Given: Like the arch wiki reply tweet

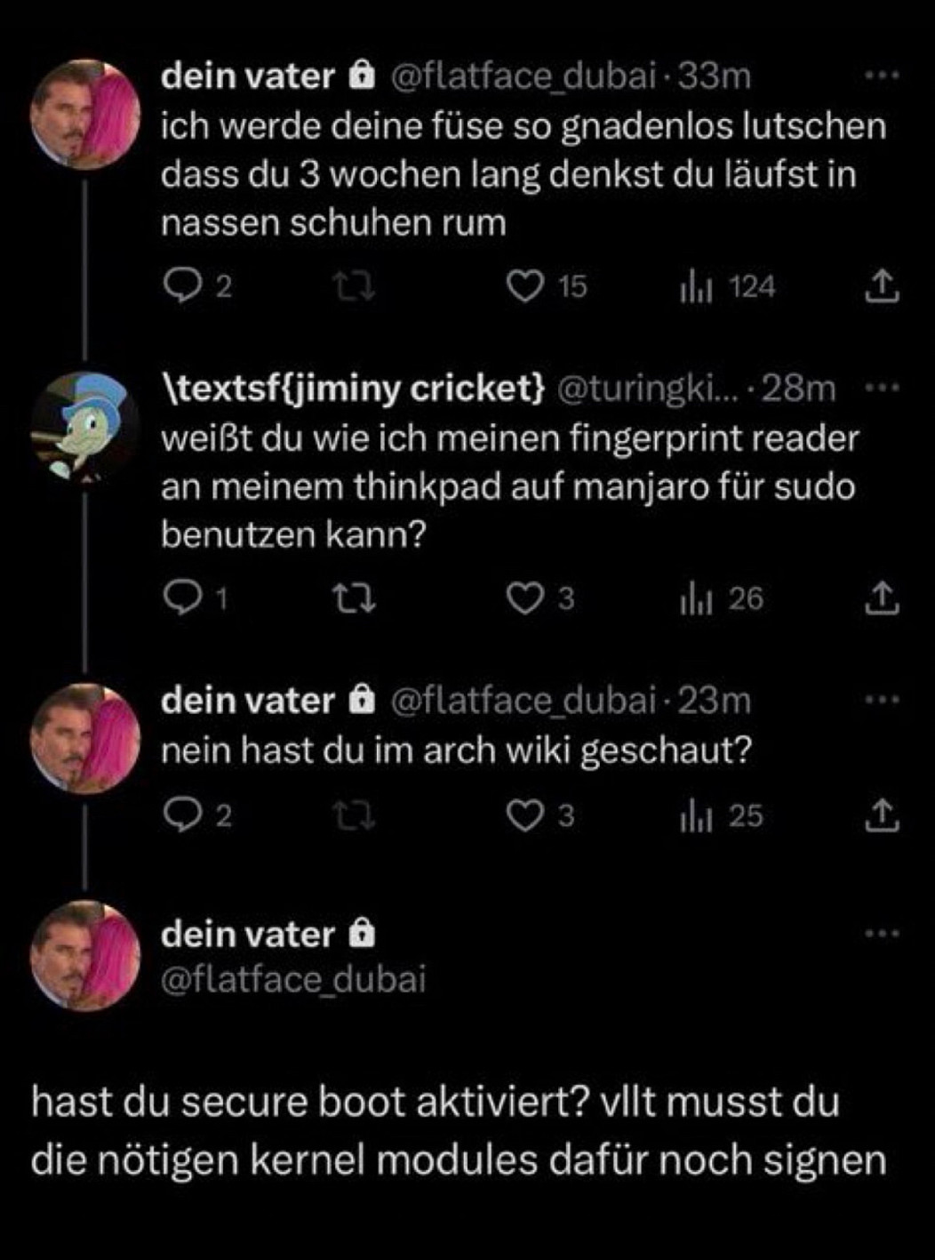Looking at the screenshot, I should point(524,815).
